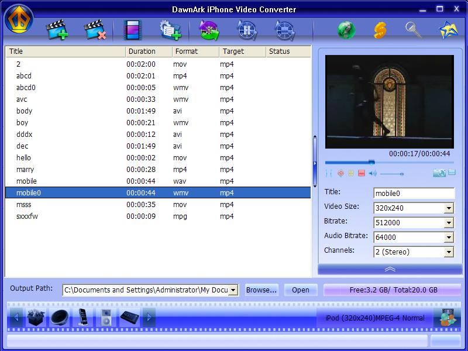The image size is (468, 351).
Task: Select the PSP device category icon
Action: coord(129,317)
